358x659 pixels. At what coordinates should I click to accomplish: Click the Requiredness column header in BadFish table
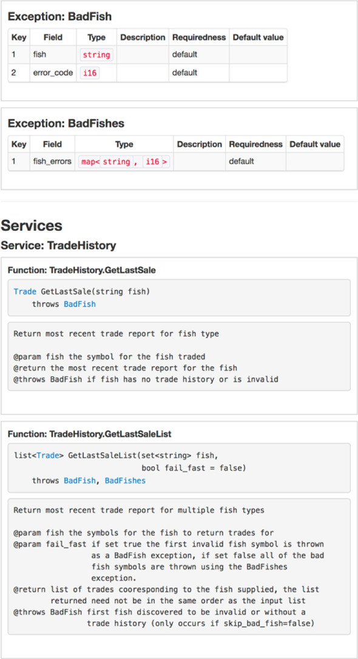pos(199,38)
